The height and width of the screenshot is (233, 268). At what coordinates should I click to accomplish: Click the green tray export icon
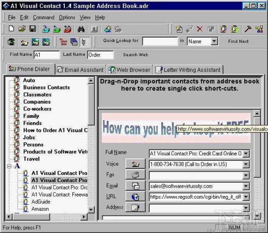[57, 29]
